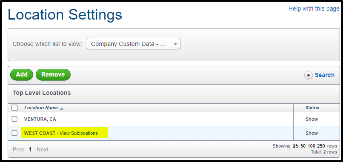Click the Location Name sort arrow

61,108
